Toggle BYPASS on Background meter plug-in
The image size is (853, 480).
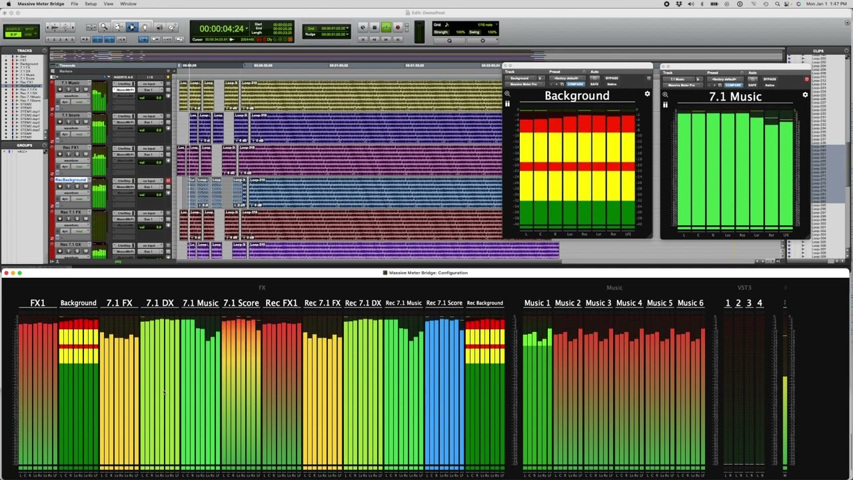[612, 79]
